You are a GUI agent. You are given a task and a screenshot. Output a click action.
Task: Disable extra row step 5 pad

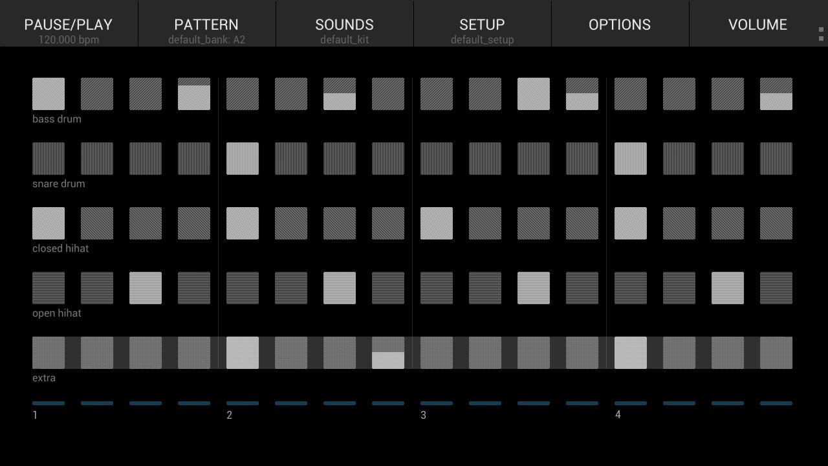coord(243,353)
